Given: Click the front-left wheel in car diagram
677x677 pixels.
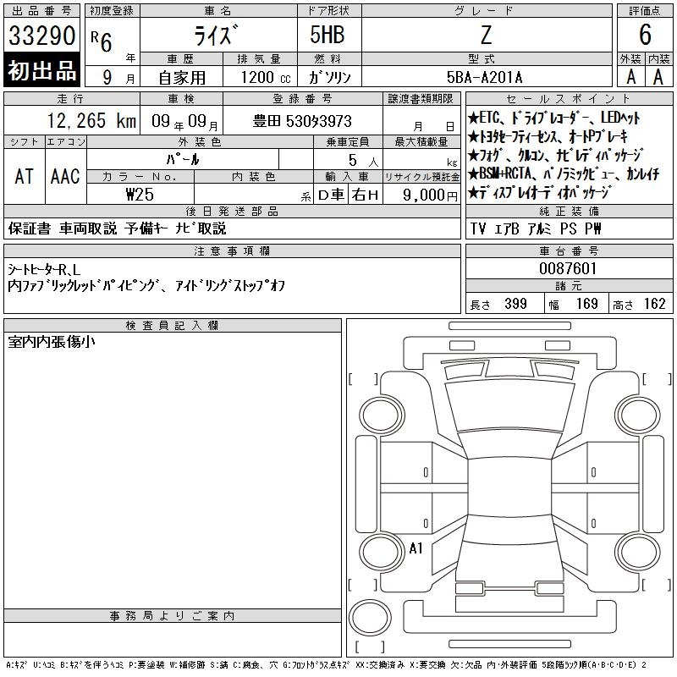Looking at the screenshot, I should tap(381, 416).
